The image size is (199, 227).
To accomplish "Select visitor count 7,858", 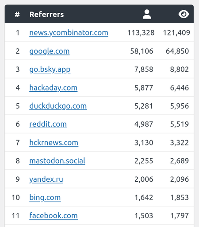I will coord(144,70).
